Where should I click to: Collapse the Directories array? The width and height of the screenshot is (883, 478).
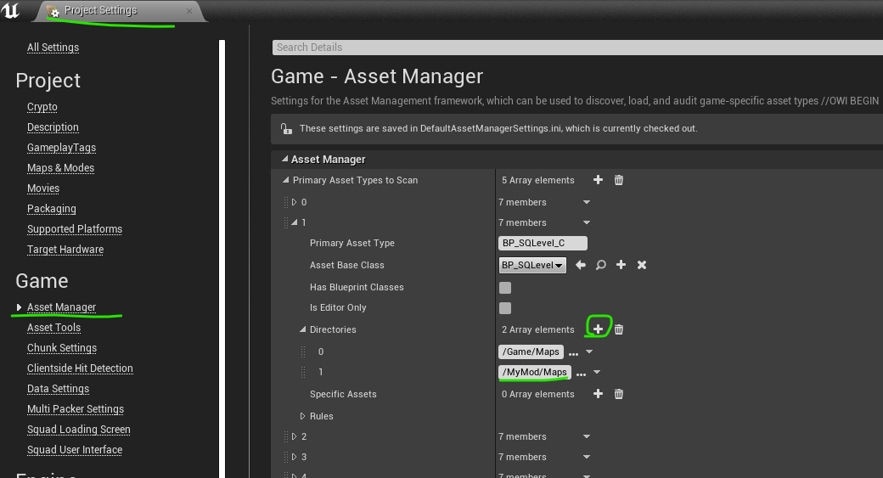pyautogui.click(x=302, y=329)
